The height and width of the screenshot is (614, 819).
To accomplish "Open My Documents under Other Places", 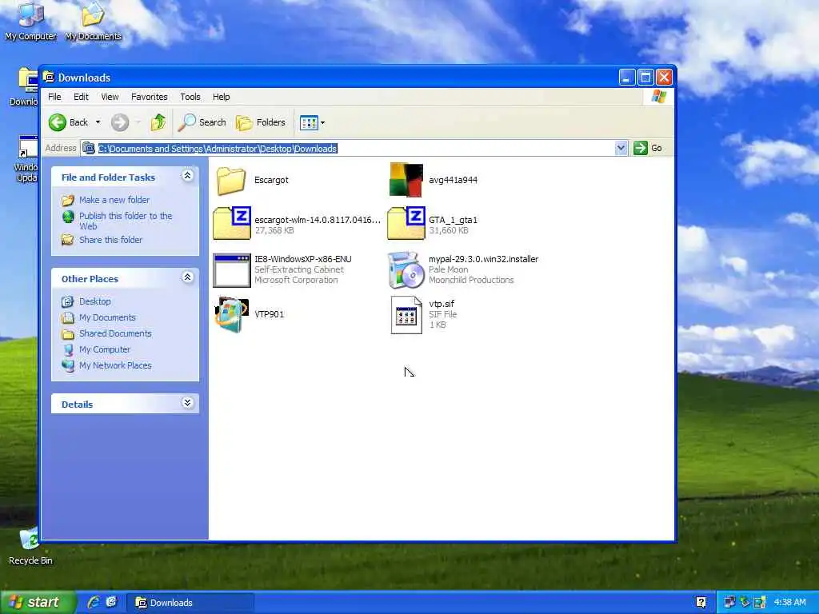I will pos(107,317).
